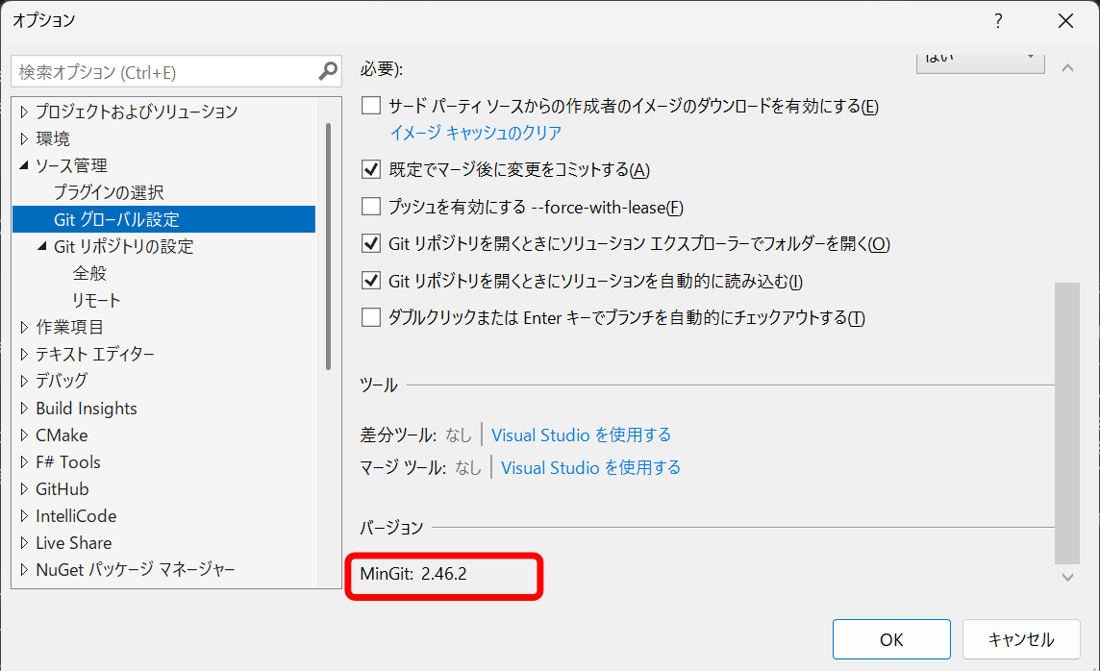Expand the テキスト エディター node
This screenshot has height=671, width=1100.
point(23,354)
